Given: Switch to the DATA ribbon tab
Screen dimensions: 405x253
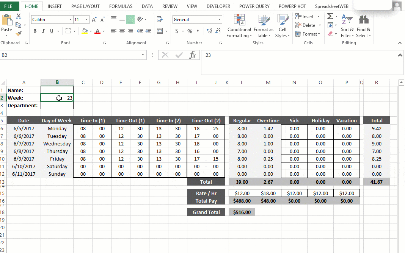Looking at the screenshot, I should [147, 6].
